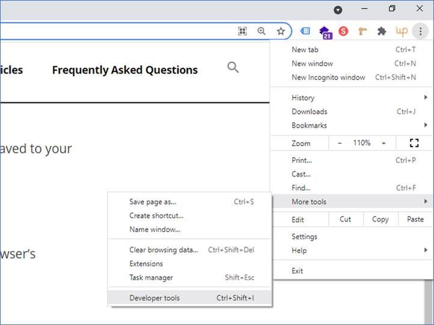Click the tab search dropdown circle in title bar

click(x=338, y=10)
